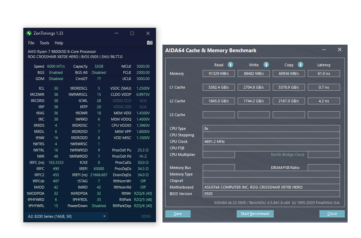Click the L2 Cache Write 1744.2 GB/s field
The image size is (361, 238).
tap(254, 101)
